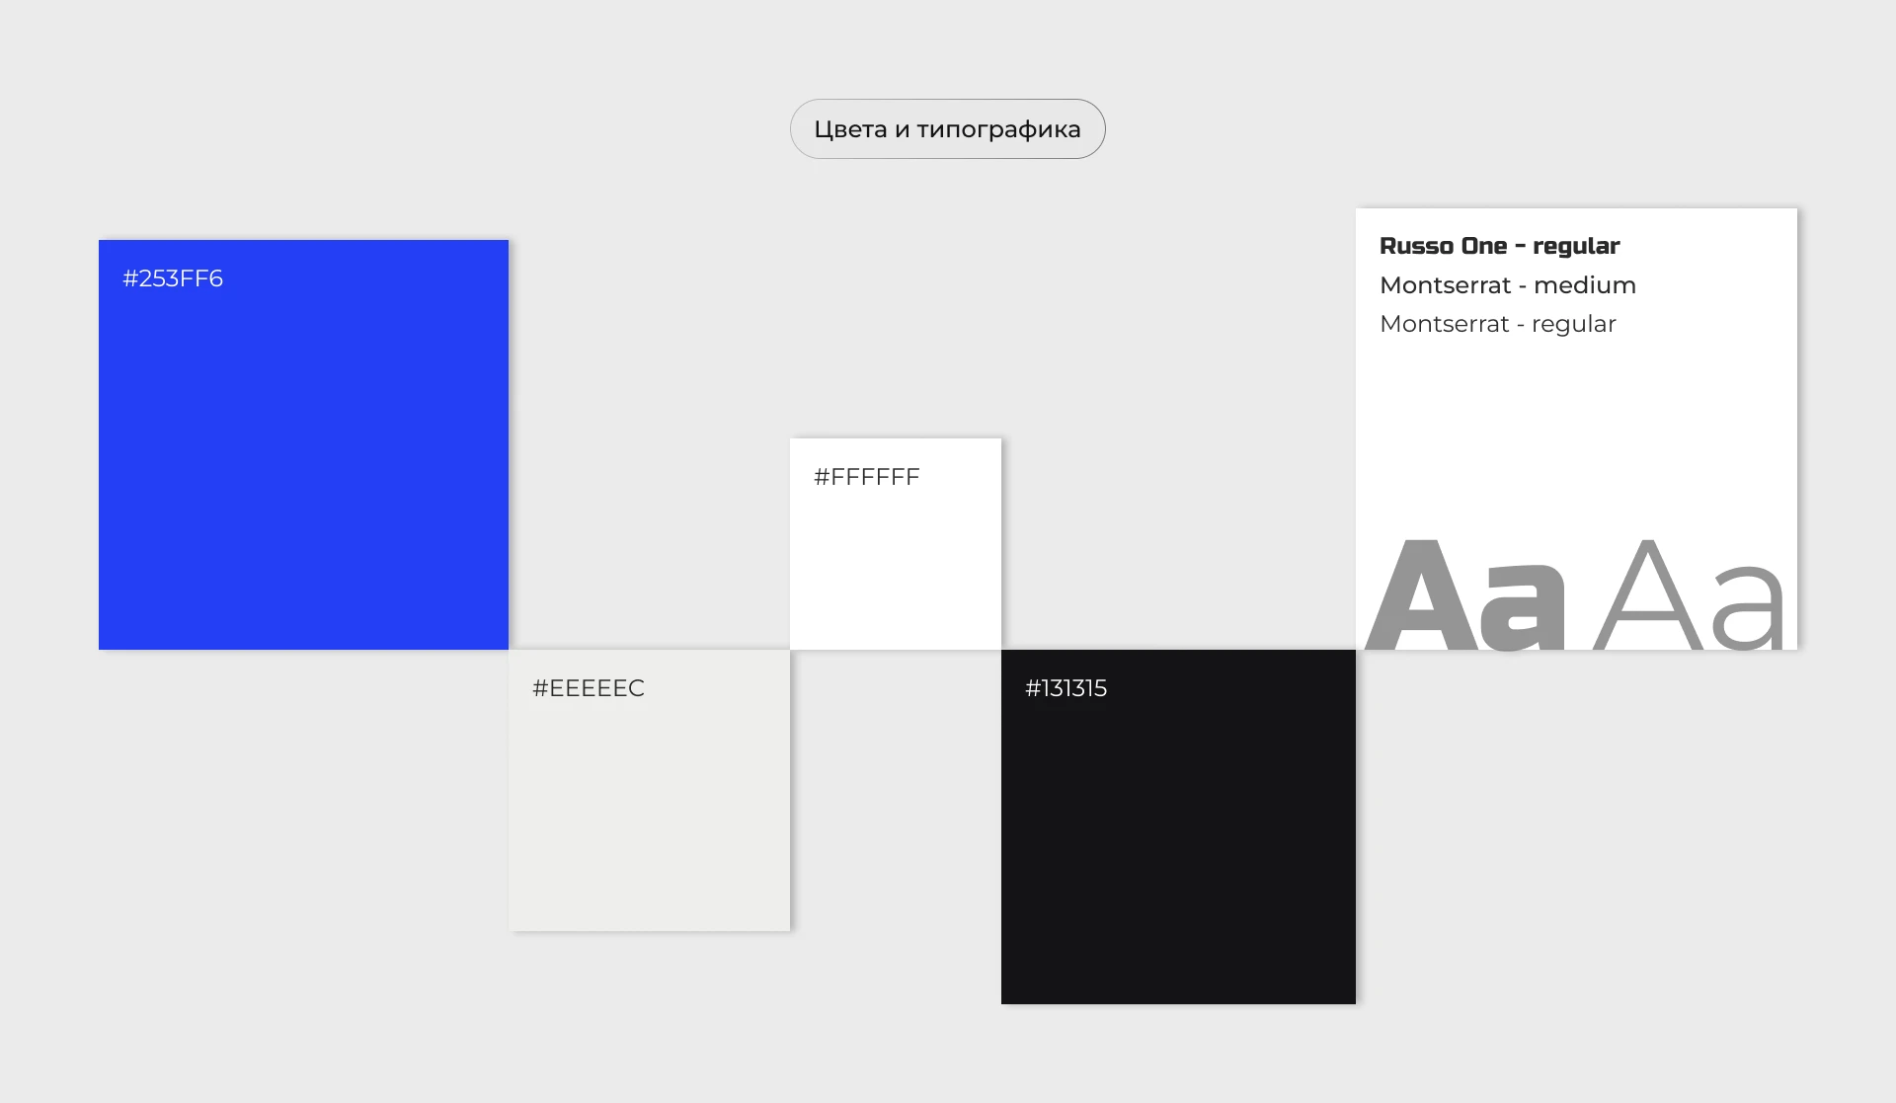Click 'Montserrat - medium' font label
The width and height of the screenshot is (1896, 1103).
point(1507,285)
